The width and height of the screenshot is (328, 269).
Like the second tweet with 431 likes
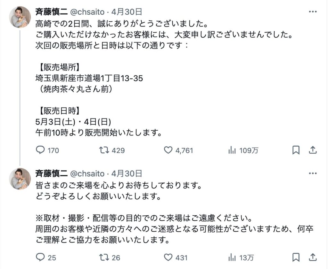(x=168, y=257)
